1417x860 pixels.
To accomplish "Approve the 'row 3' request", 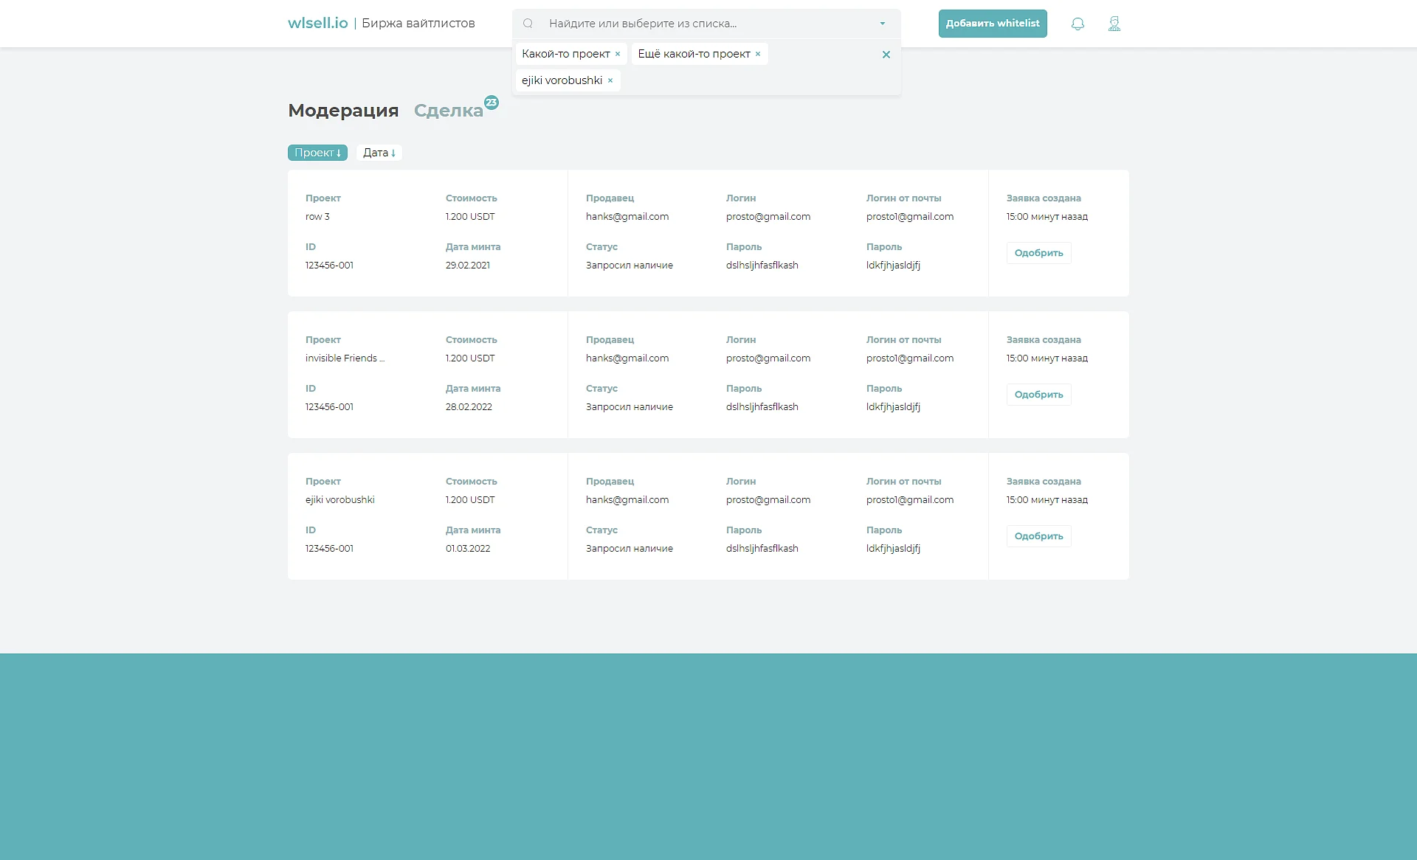I will pyautogui.click(x=1038, y=253).
